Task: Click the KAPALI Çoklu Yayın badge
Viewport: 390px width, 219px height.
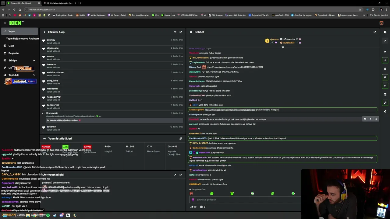Action: click(87, 147)
